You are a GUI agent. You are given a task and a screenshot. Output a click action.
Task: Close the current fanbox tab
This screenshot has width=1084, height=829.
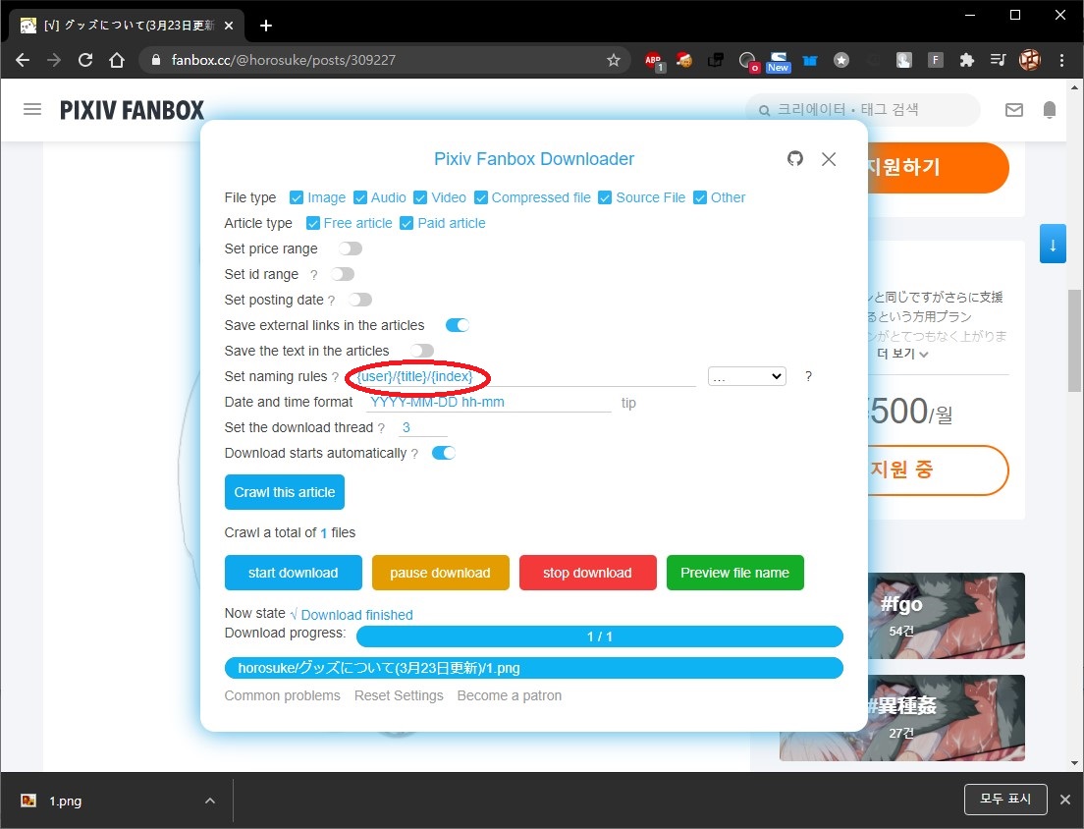229,26
